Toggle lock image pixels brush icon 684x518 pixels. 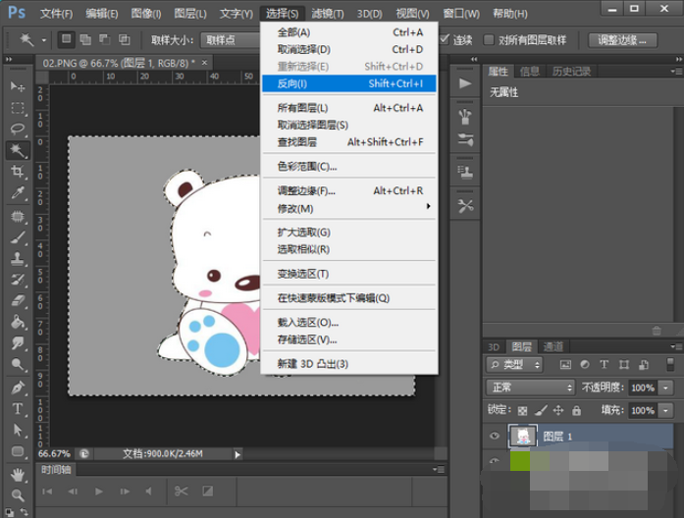[541, 410]
